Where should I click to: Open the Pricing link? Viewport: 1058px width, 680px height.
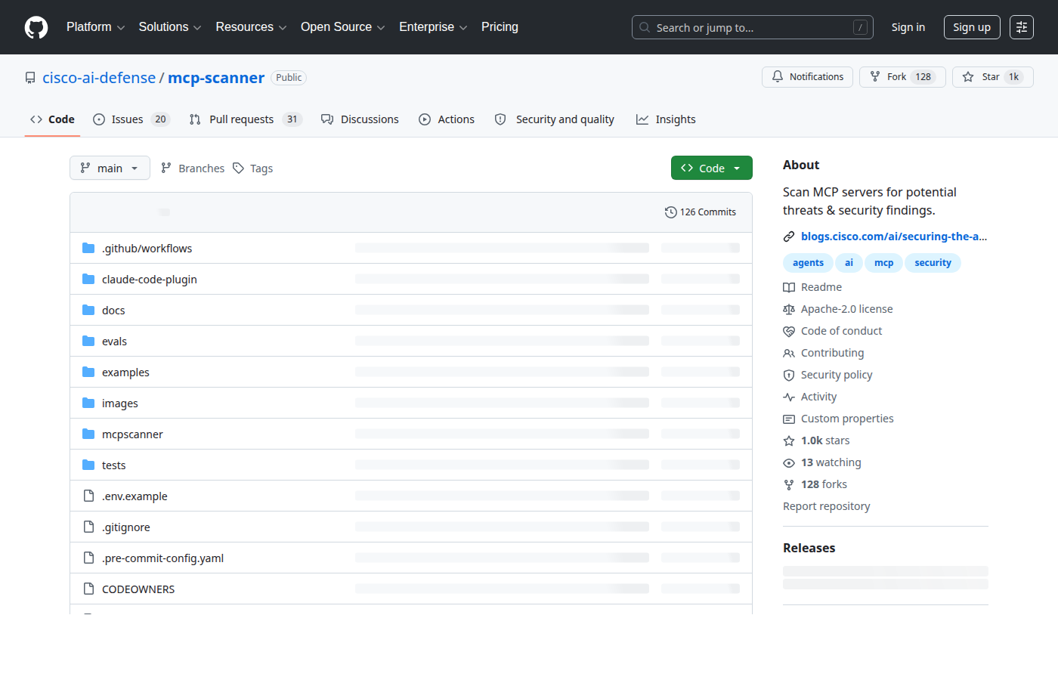pyautogui.click(x=500, y=27)
